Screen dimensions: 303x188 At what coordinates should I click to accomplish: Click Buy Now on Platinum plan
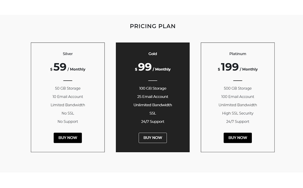(238, 138)
